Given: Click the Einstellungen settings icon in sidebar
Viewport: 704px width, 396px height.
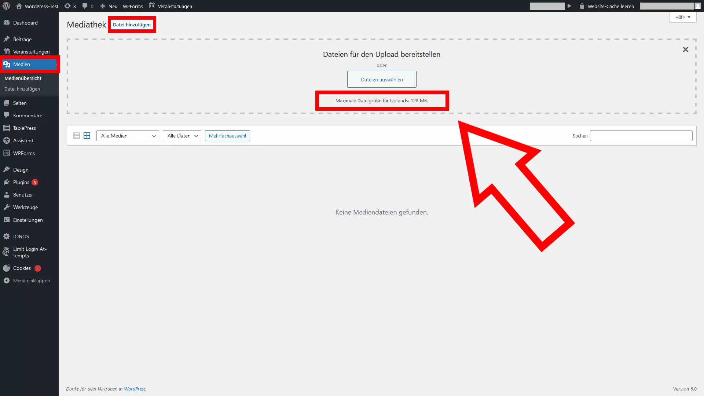Looking at the screenshot, I should coord(7,220).
